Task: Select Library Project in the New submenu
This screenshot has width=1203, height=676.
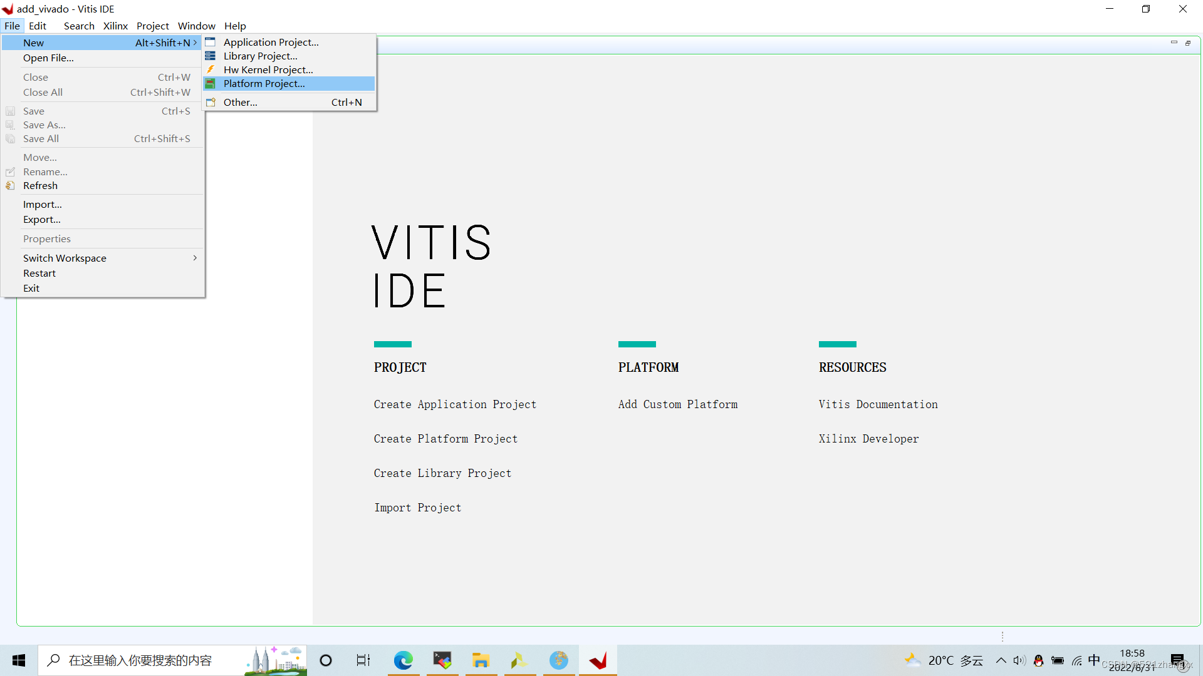Action: coord(260,56)
